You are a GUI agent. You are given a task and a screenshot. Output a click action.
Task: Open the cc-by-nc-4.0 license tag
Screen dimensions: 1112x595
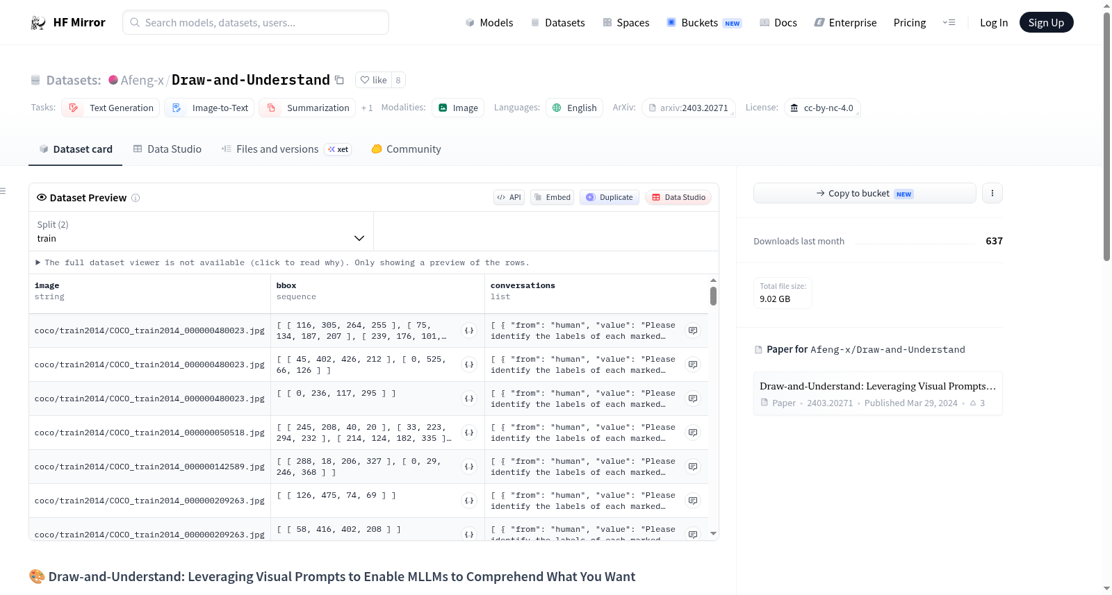click(822, 108)
